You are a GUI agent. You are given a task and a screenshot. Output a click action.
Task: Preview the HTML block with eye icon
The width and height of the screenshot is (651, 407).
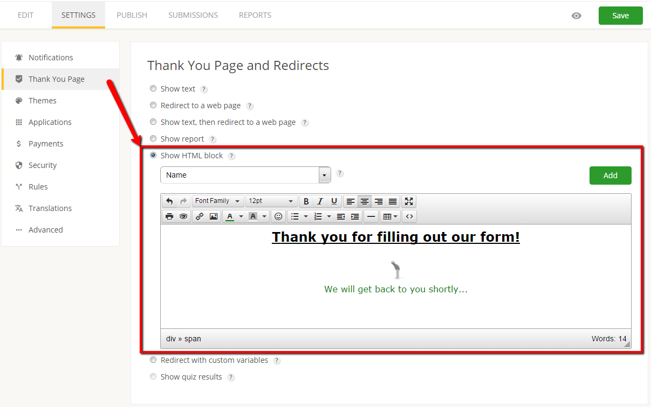183,216
